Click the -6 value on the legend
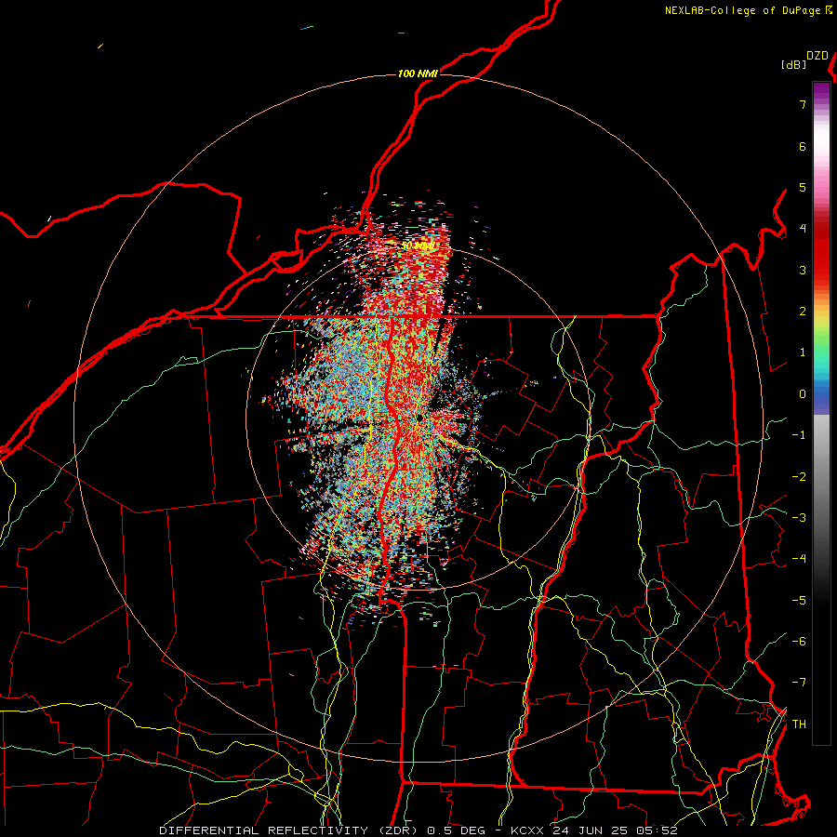The image size is (837, 837). [x=799, y=642]
